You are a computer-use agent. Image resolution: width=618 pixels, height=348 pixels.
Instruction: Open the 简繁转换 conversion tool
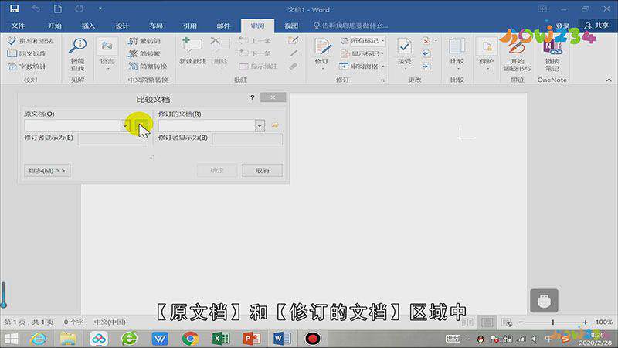pos(148,67)
